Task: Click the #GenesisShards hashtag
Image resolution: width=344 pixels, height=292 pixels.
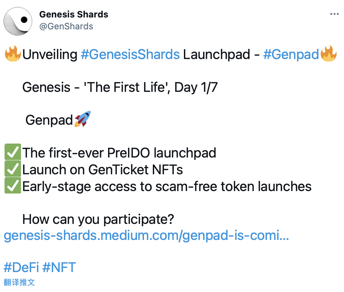Action: (130, 54)
